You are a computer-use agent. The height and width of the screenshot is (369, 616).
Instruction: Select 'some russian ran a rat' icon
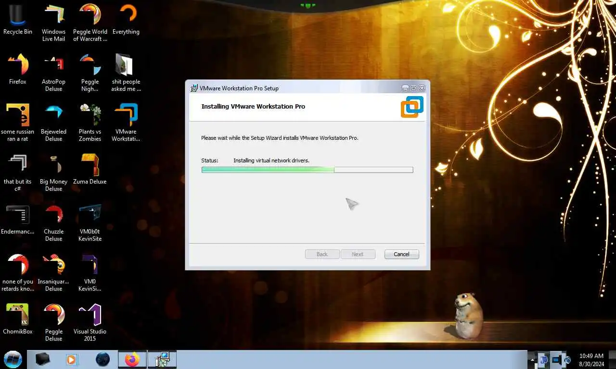point(18,123)
